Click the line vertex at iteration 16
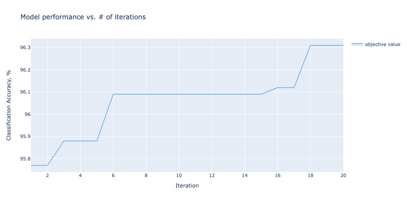407x203 pixels. coord(277,87)
